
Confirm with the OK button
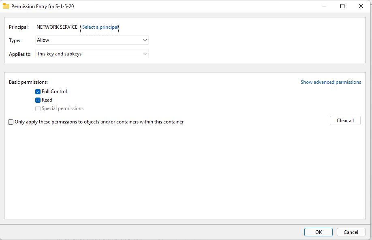click(x=319, y=232)
